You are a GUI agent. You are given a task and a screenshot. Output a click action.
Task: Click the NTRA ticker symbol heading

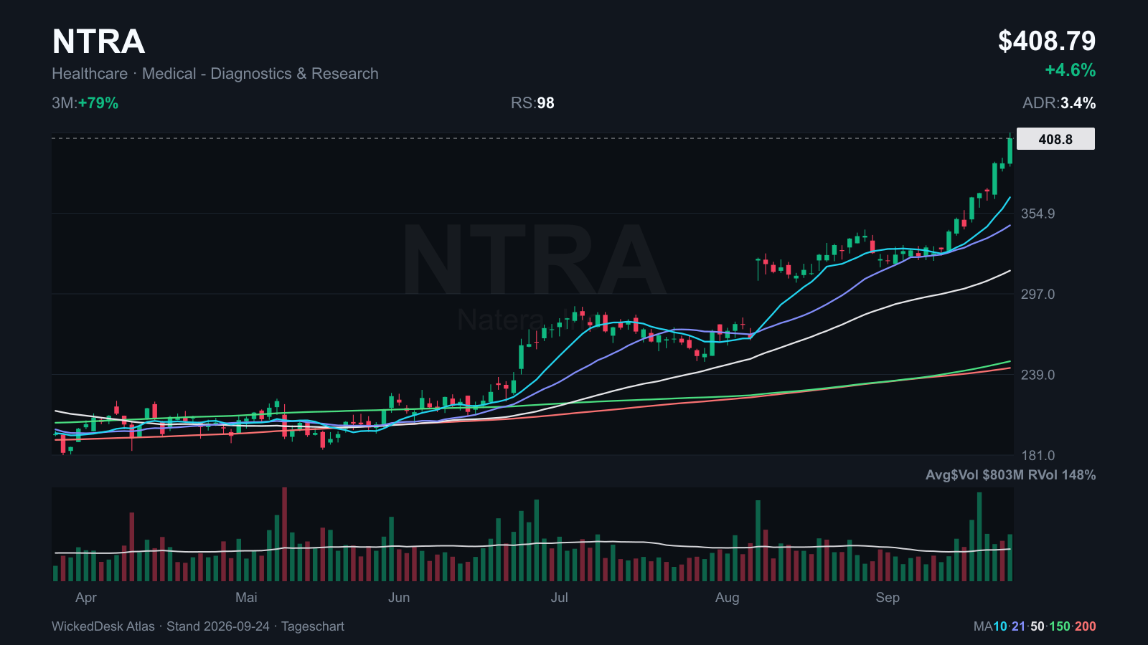coord(98,42)
